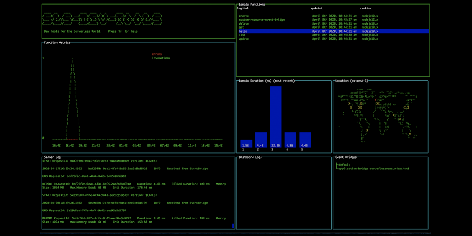This screenshot has width=472, height=236.
Task: Select the 'get' Lambda function row
Action: tap(333, 27)
